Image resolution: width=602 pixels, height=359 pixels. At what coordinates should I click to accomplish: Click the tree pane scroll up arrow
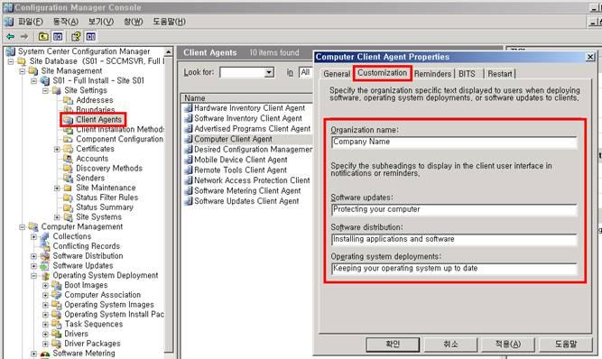pyautogui.click(x=169, y=51)
